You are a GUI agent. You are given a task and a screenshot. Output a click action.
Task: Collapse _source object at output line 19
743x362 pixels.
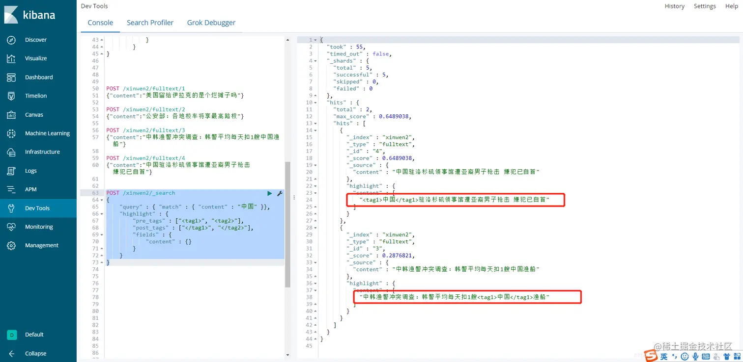[x=315, y=165]
